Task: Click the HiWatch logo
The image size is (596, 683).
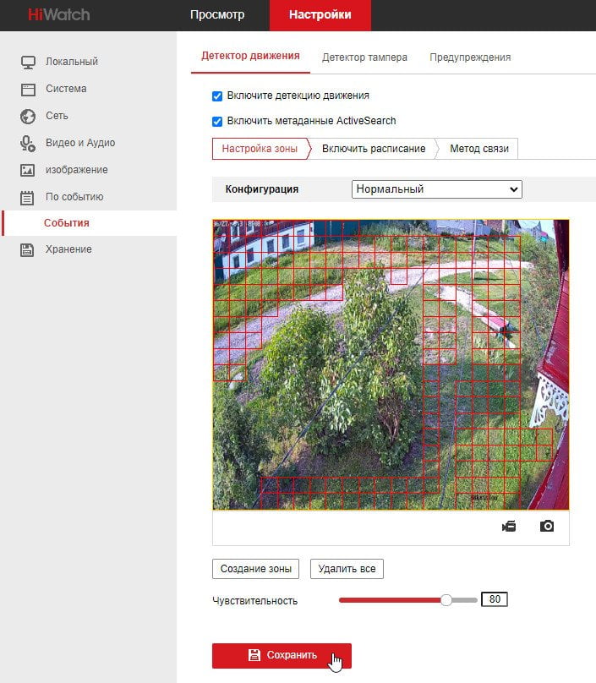Action: tap(59, 14)
